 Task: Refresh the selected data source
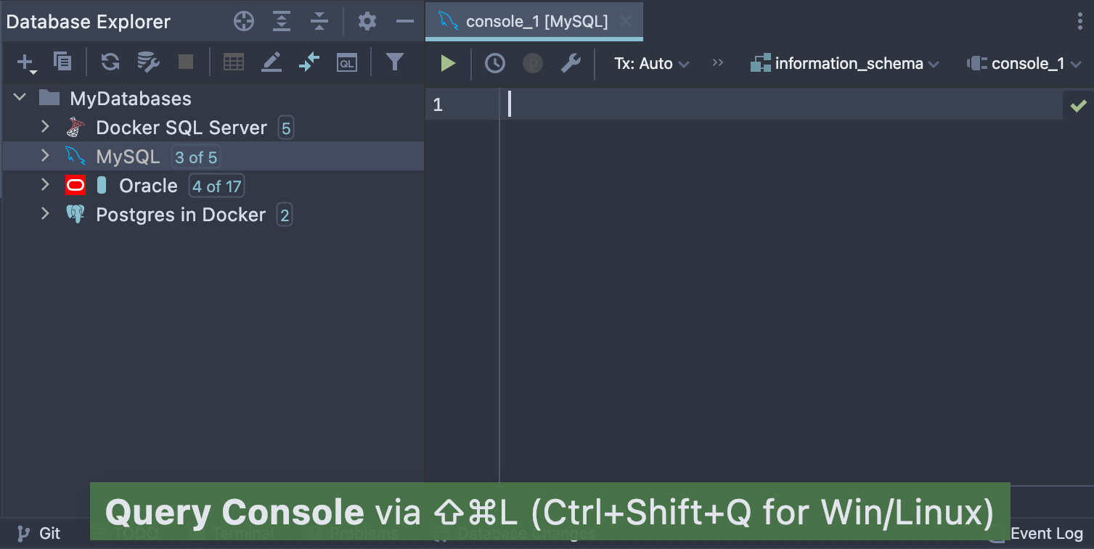[110, 62]
